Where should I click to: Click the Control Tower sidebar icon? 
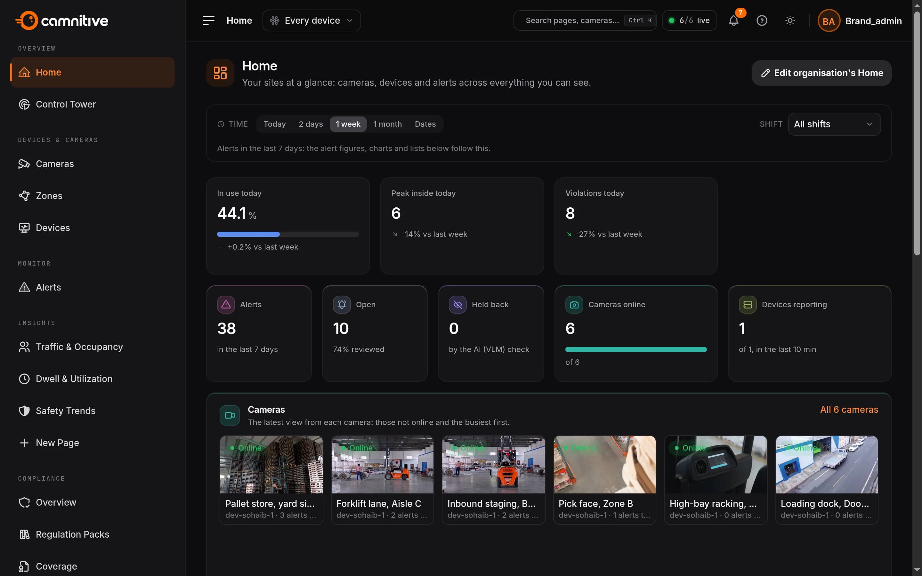click(24, 104)
